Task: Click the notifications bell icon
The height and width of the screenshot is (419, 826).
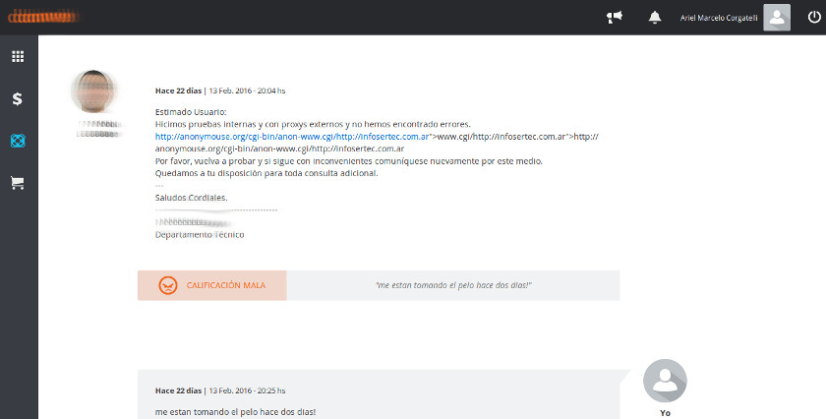Action: (655, 17)
